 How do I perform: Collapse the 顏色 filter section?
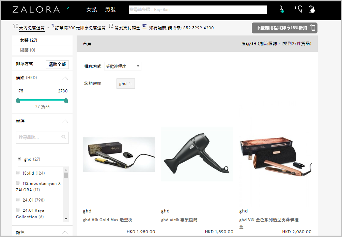[x=65, y=233]
